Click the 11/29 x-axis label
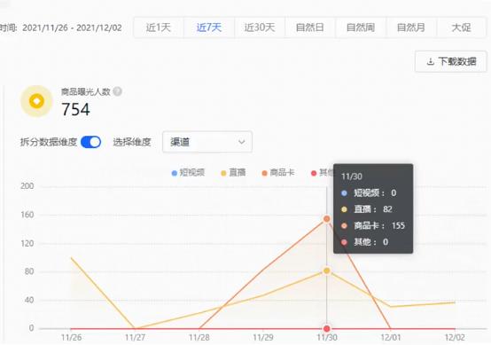 (x=263, y=338)
